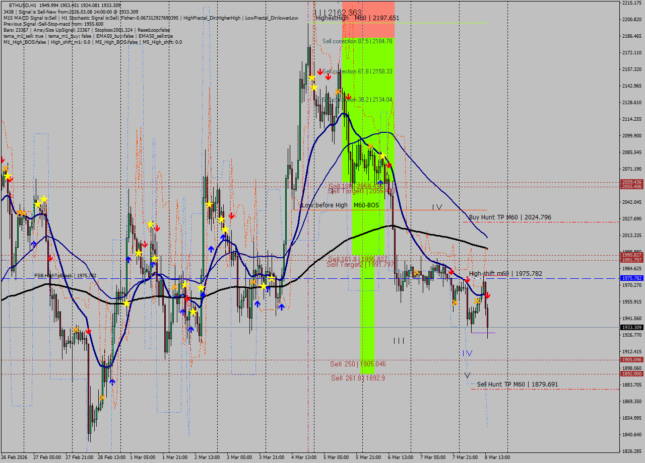Click the red 2059.436 price tag on the axis
The height and width of the screenshot is (463, 645).
tap(631, 182)
